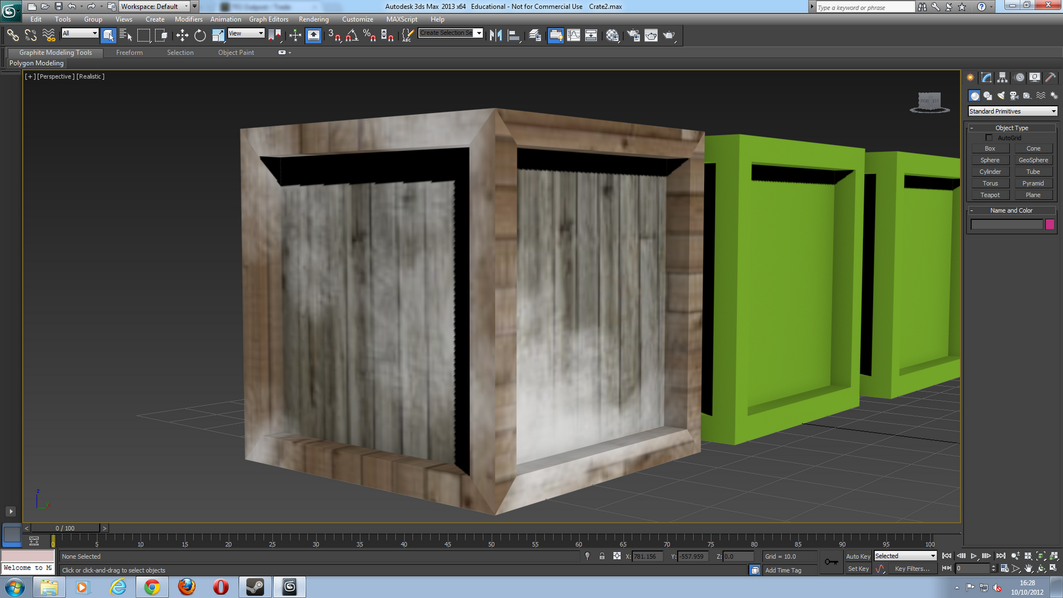
Task: Click the Teapot primitive button
Action: click(x=989, y=195)
